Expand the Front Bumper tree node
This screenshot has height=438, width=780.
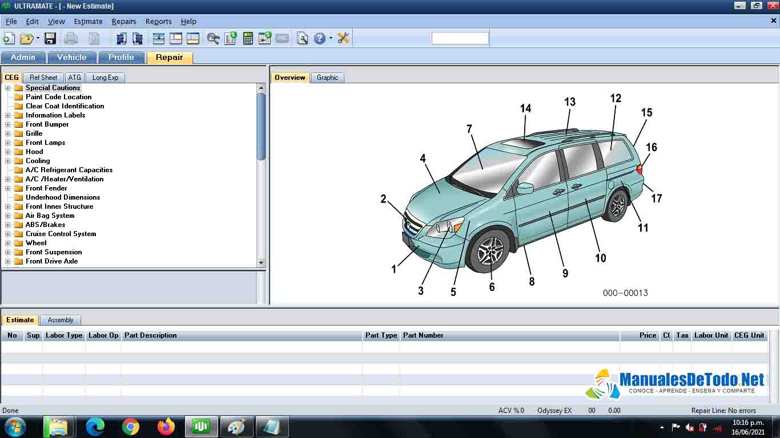click(x=8, y=124)
